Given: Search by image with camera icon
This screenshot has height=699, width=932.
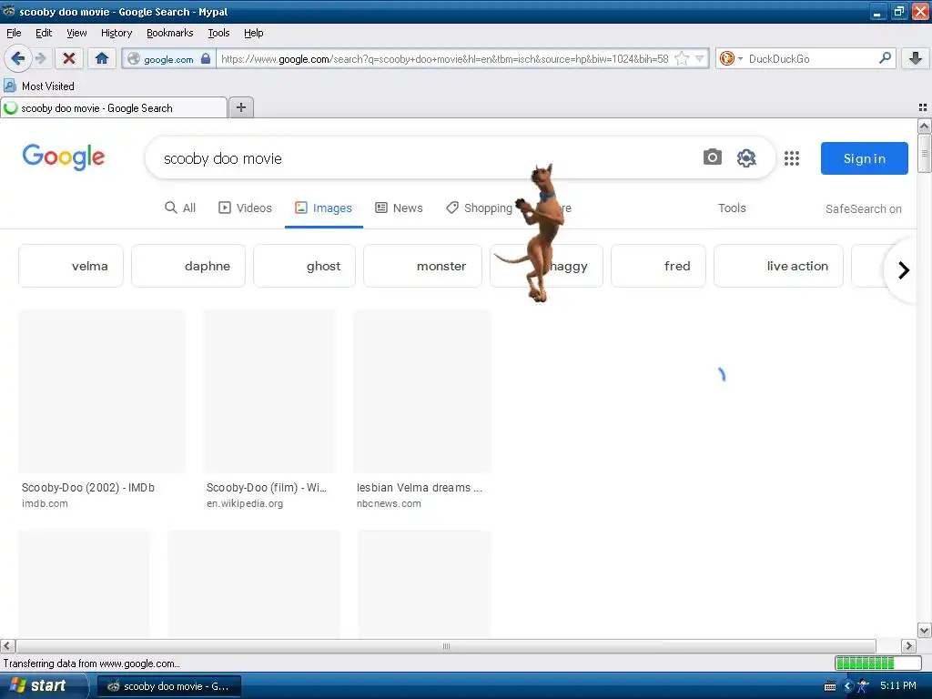Looking at the screenshot, I should click(x=712, y=157).
